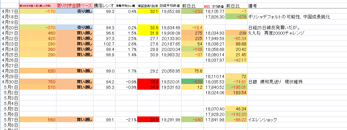Click the 102.7 騰落レシオ value
The height and width of the screenshot is (130, 347).
click(104, 44)
